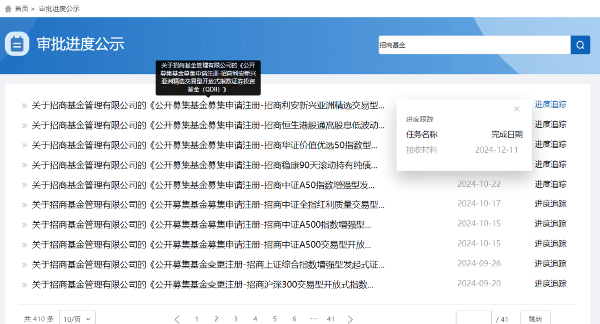Open the 招商华证价值优选50指数型 entry

[x=204, y=145]
